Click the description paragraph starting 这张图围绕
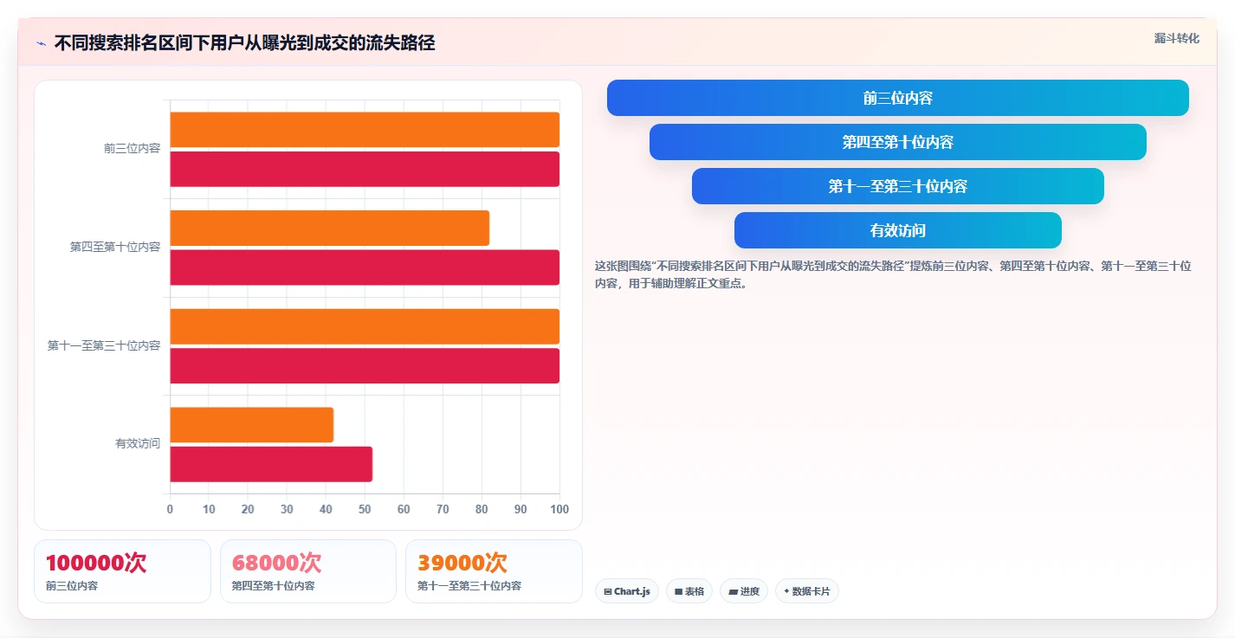This screenshot has width=1235, height=638. click(893, 274)
